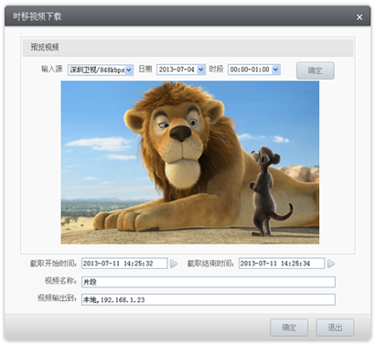The width and height of the screenshot is (375, 346).
Task: Click the 视频输出到 label
Action: pyautogui.click(x=57, y=298)
